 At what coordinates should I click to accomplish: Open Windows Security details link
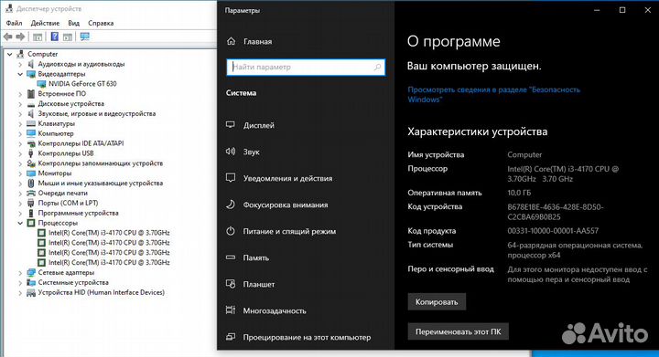[493, 94]
